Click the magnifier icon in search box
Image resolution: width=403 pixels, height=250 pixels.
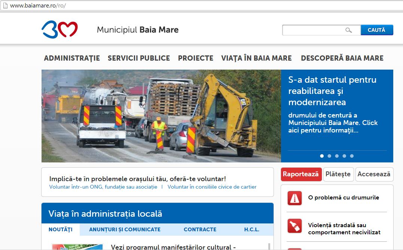click(x=348, y=30)
